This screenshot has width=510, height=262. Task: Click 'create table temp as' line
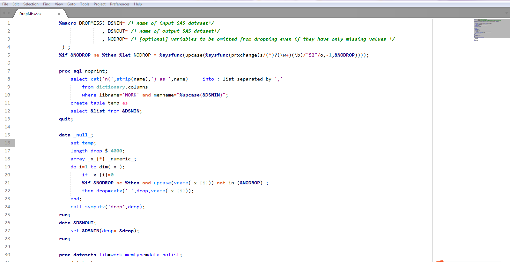(99, 103)
